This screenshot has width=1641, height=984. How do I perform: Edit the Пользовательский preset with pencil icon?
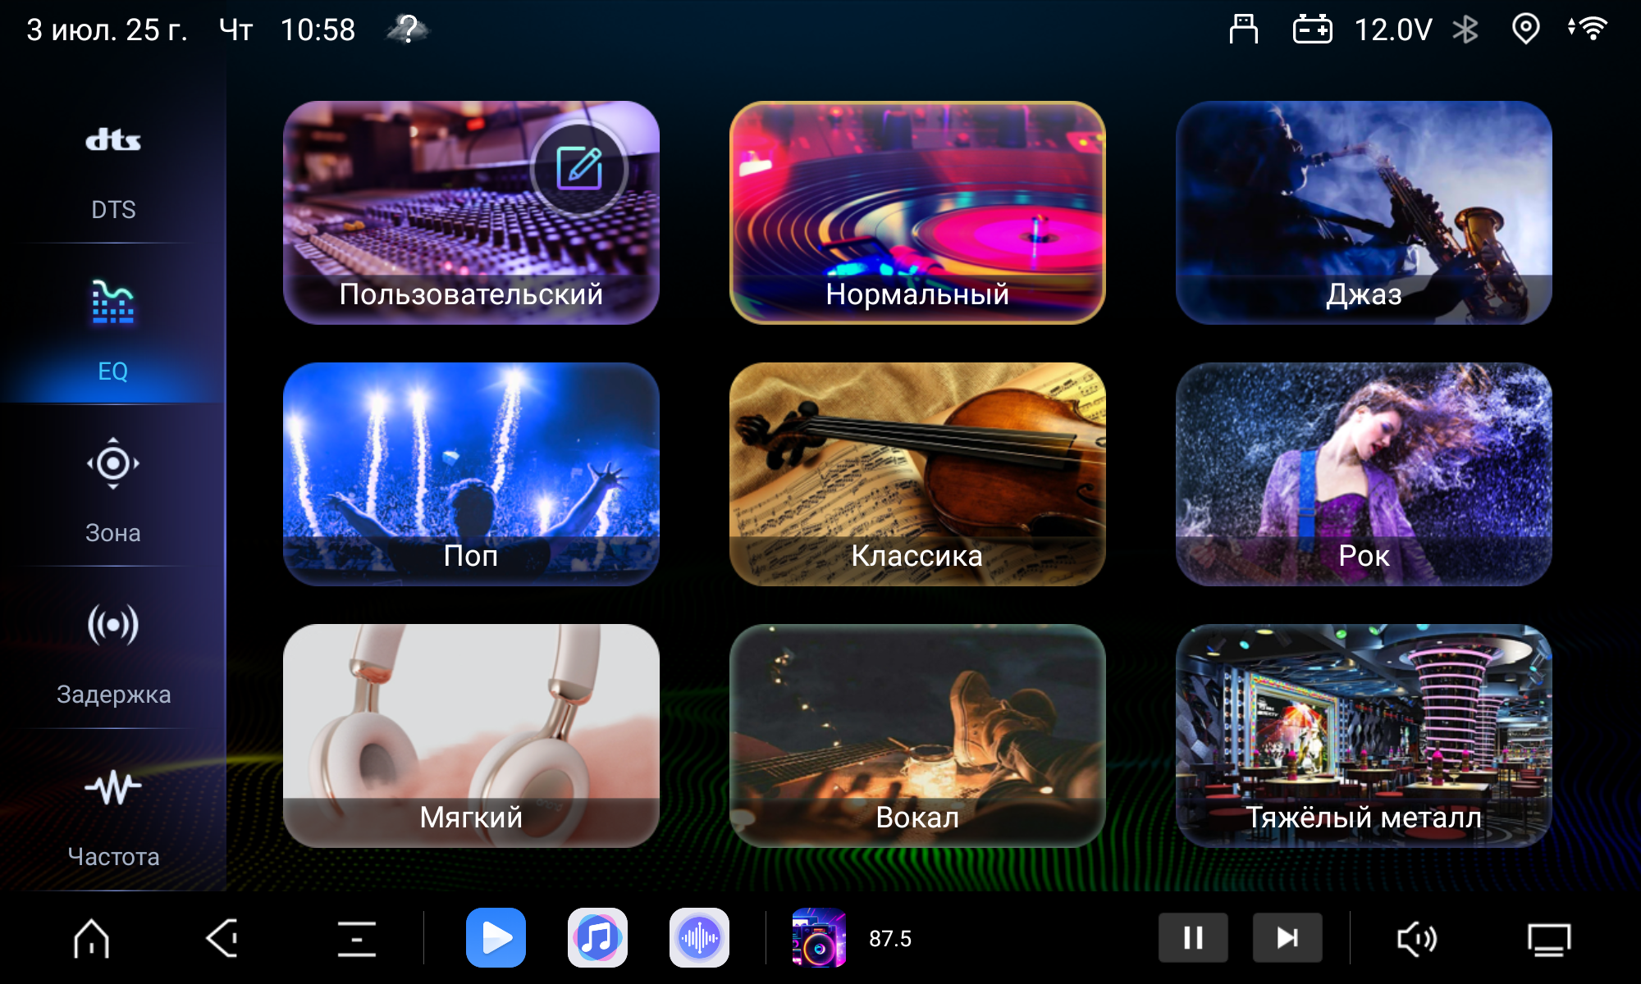579,168
